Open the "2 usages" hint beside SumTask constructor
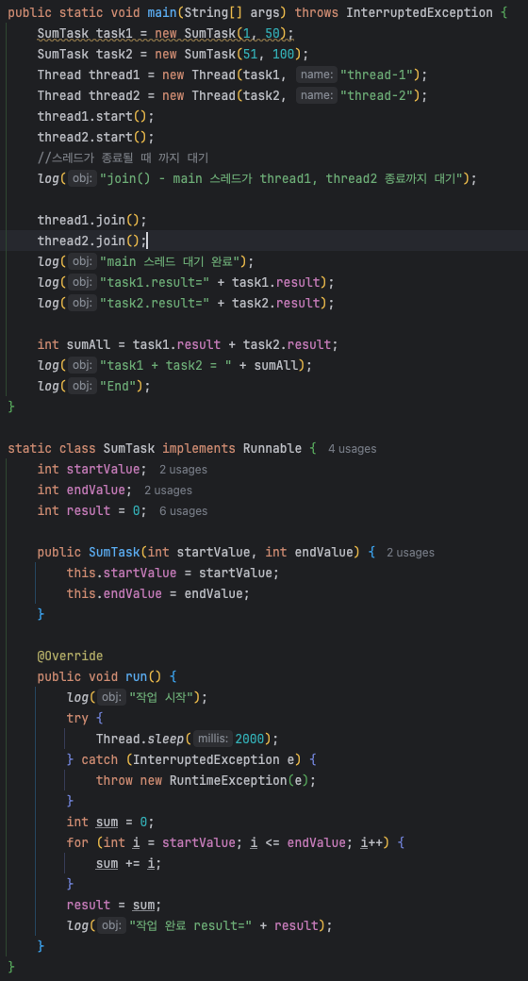 (x=410, y=553)
